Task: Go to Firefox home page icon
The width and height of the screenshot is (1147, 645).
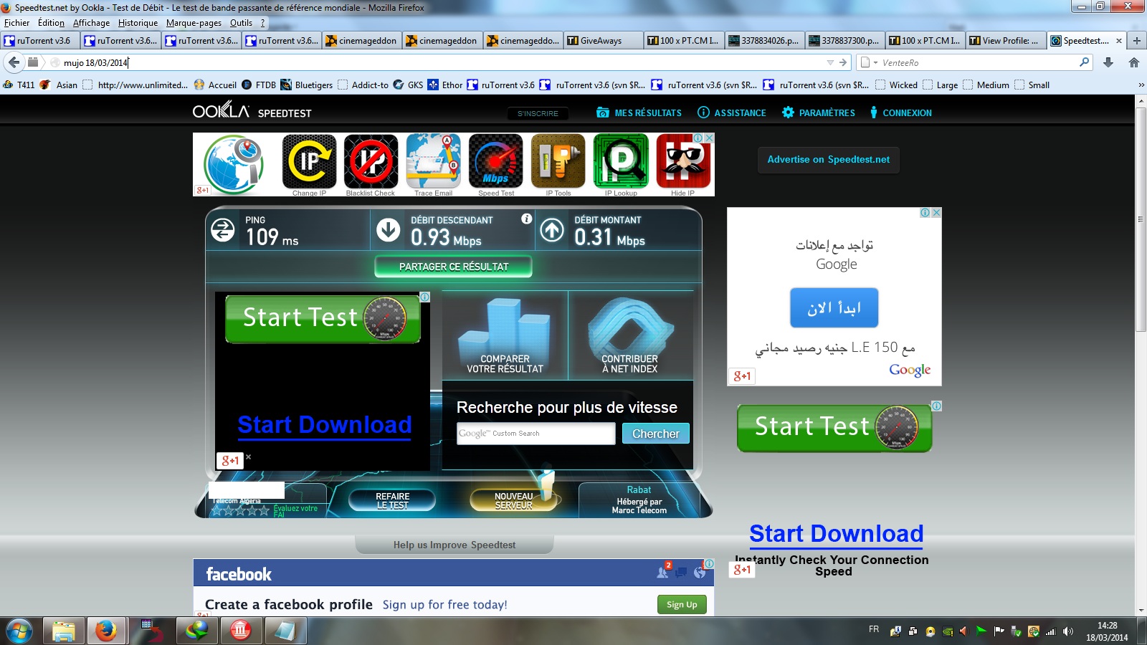Action: coord(1134,62)
